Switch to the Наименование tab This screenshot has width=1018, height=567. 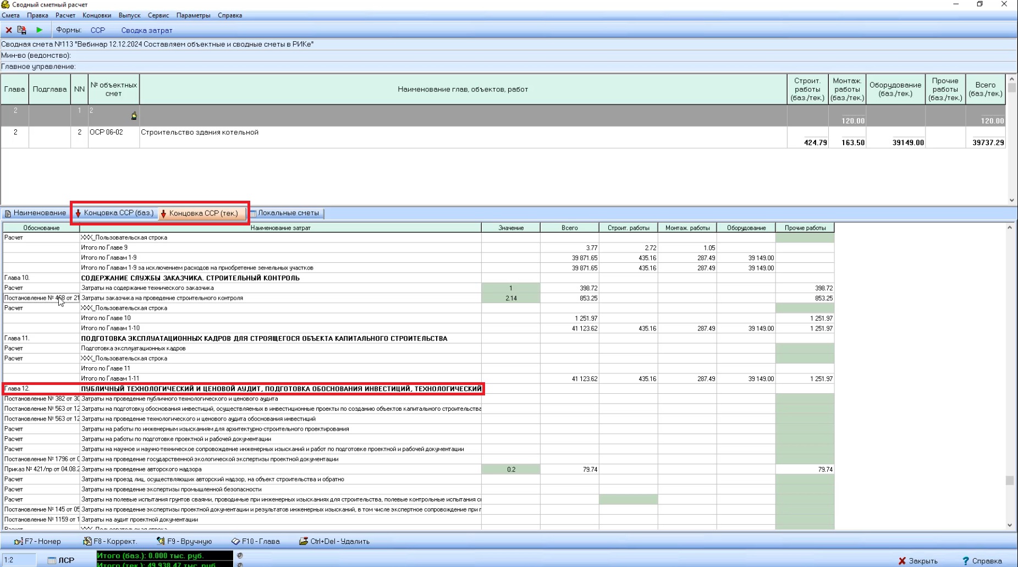[x=35, y=213]
